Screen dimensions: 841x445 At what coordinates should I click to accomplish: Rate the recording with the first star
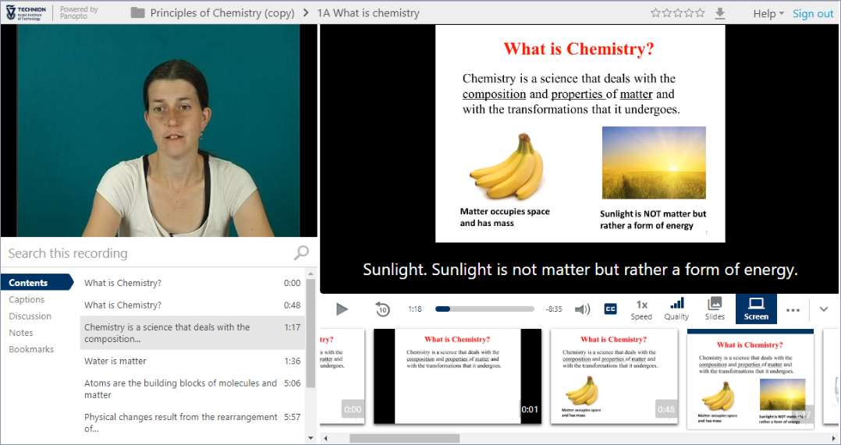tap(655, 12)
